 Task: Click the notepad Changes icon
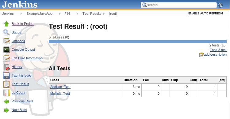pyautogui.click(x=6, y=41)
